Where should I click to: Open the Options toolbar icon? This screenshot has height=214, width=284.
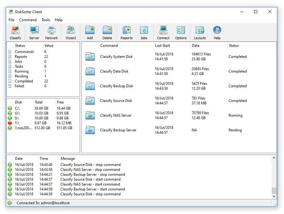tap(181, 33)
